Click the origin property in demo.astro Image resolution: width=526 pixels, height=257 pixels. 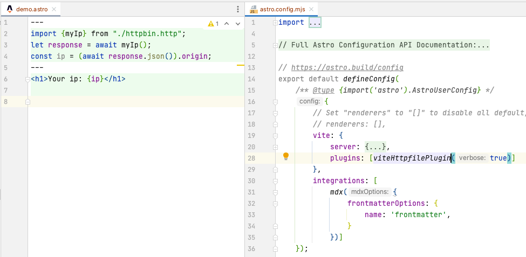(x=195, y=56)
